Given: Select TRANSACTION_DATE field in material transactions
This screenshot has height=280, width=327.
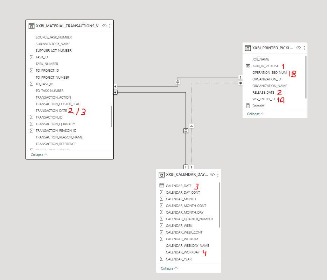Looking at the screenshot, I should click(x=51, y=110).
